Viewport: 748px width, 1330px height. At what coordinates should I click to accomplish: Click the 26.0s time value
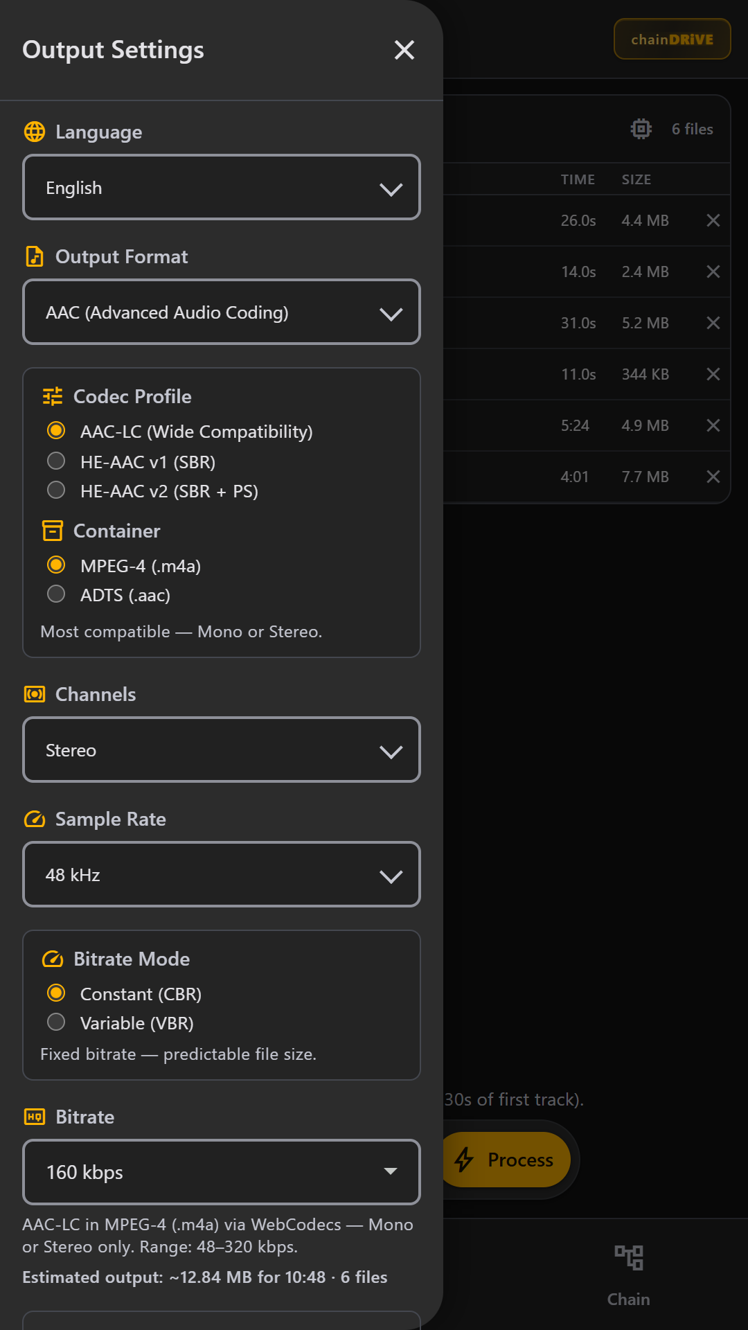[x=578, y=220]
